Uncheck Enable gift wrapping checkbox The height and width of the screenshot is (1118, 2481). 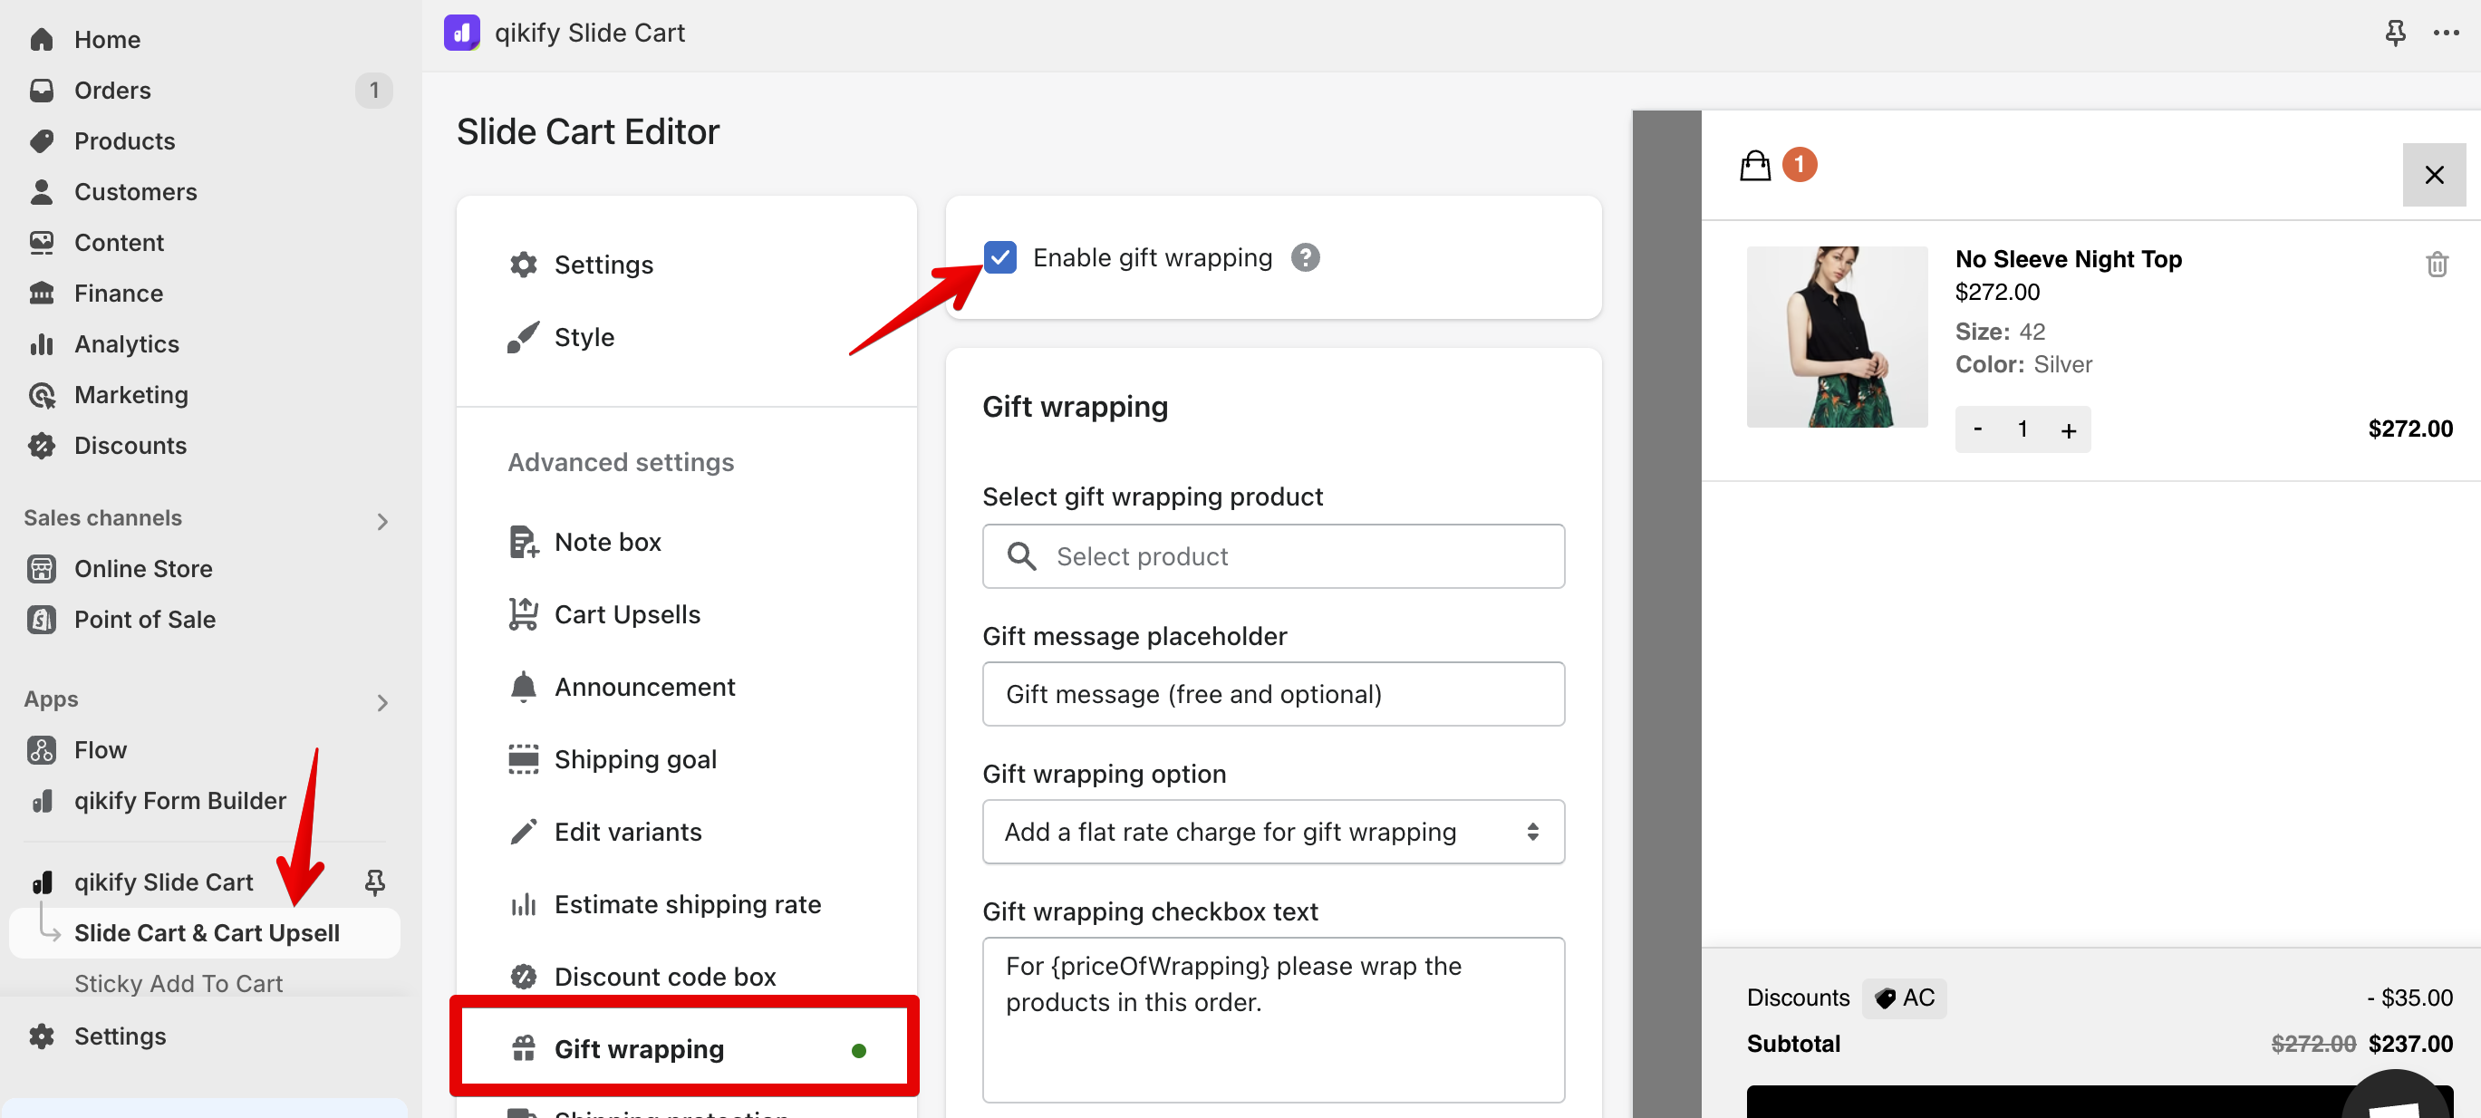(999, 257)
